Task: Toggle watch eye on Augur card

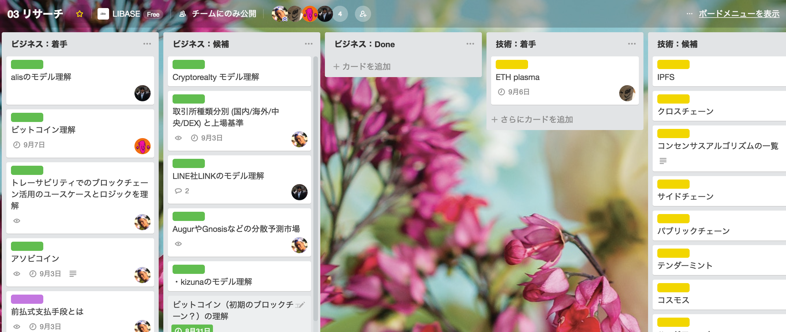Action: (x=178, y=244)
